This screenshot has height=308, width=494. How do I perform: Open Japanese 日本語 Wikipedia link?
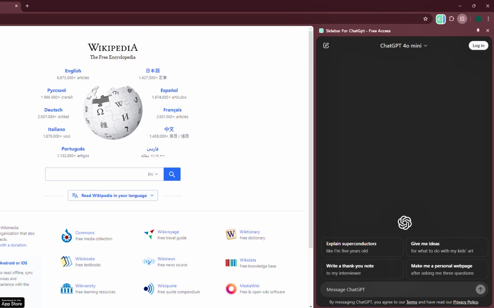152,71
